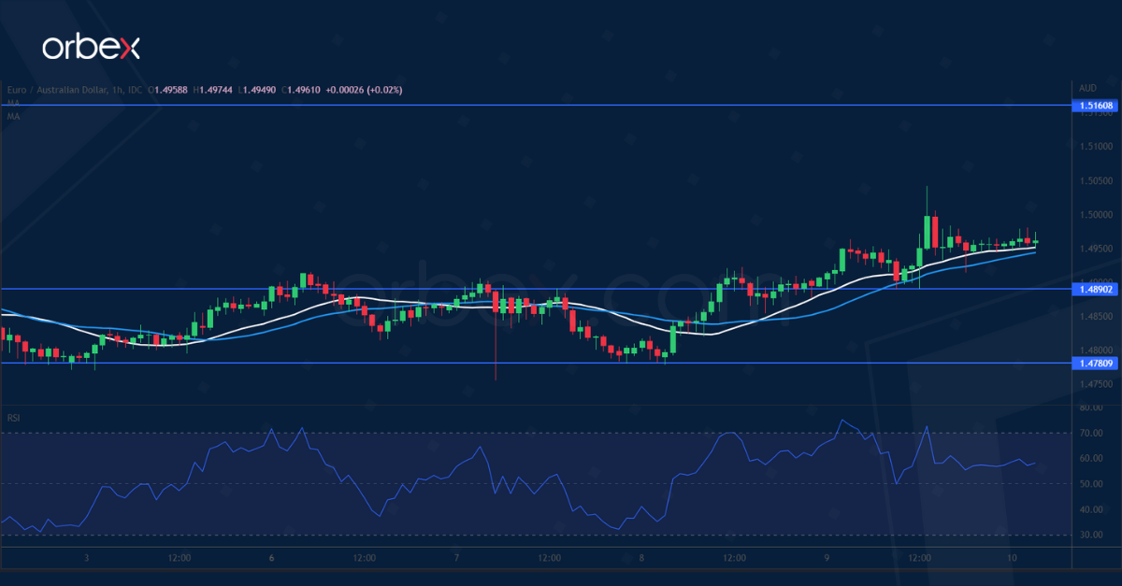Viewport: 1122px width, 586px height.
Task: Click the AUD currency label on price axis
Action: point(1087,88)
